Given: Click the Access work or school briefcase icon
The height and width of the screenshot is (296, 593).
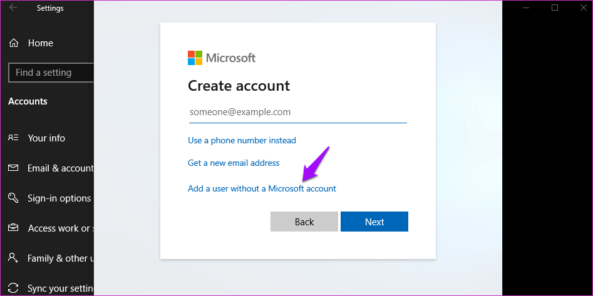Looking at the screenshot, I should tap(13, 228).
